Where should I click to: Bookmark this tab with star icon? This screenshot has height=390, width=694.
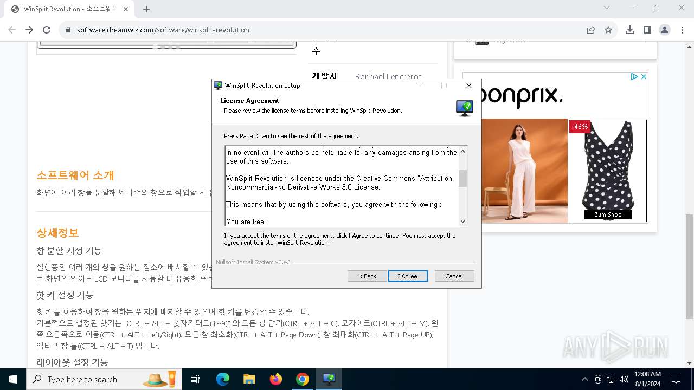click(x=608, y=30)
